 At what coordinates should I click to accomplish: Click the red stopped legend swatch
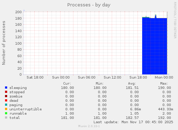(x=6, y=92)
